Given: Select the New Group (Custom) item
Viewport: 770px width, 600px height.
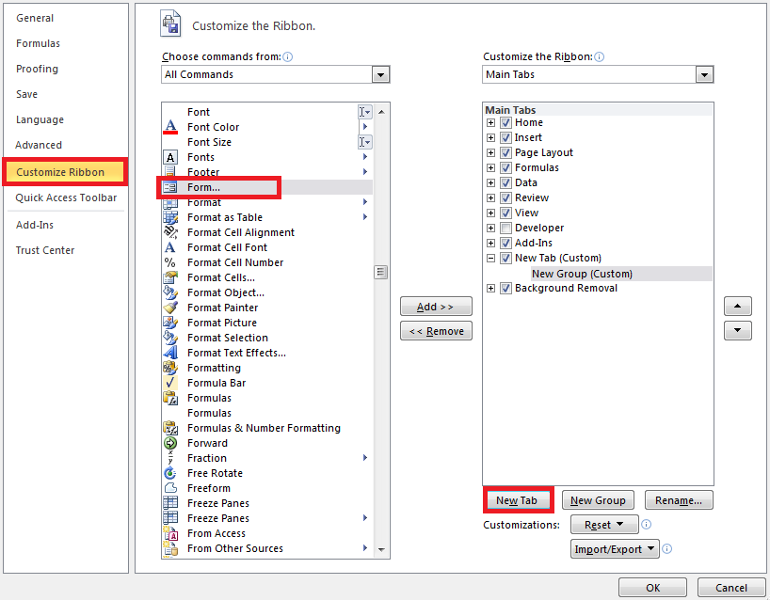Looking at the screenshot, I should coord(621,274).
